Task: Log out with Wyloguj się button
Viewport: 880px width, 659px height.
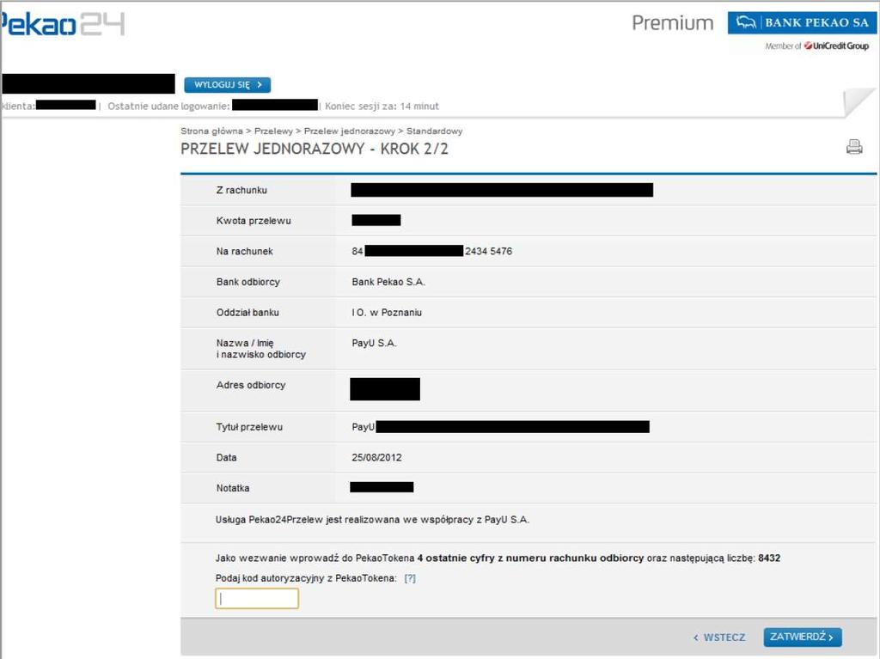Action: [227, 85]
